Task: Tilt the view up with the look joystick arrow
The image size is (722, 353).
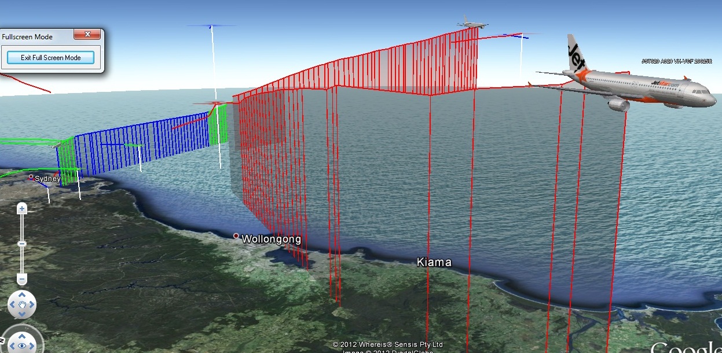Action: [x=22, y=336]
